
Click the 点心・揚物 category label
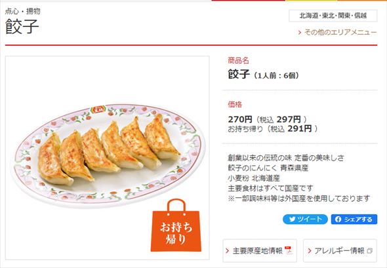[22, 11]
